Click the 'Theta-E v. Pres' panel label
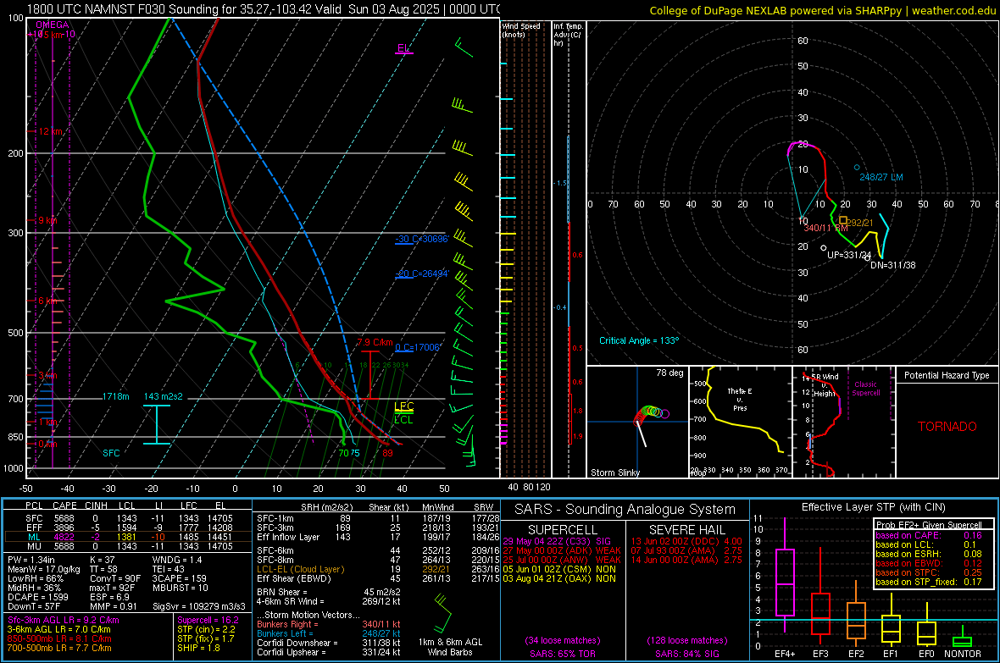The image size is (1000, 663). pyautogui.click(x=740, y=399)
